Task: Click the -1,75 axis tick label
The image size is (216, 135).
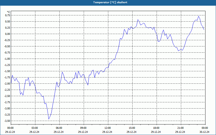Action: click(8, 77)
